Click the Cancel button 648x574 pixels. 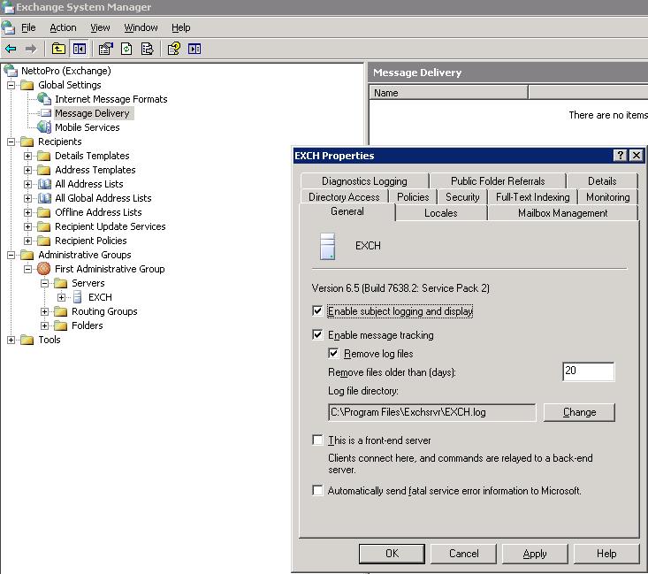coord(463,554)
